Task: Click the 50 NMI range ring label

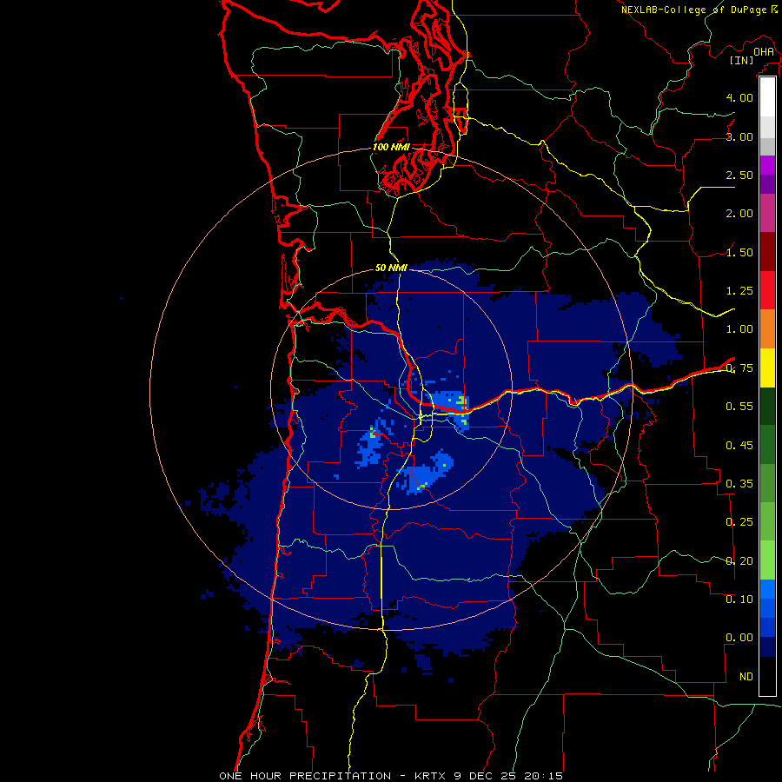Action: (x=391, y=268)
